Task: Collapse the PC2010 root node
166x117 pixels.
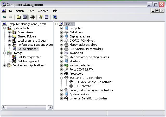Action: 56,24
